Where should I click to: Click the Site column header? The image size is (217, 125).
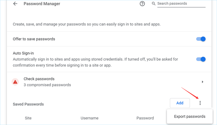28,118
